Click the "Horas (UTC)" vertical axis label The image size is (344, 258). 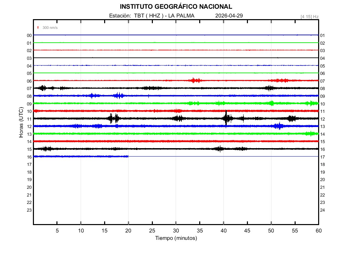tap(21, 122)
